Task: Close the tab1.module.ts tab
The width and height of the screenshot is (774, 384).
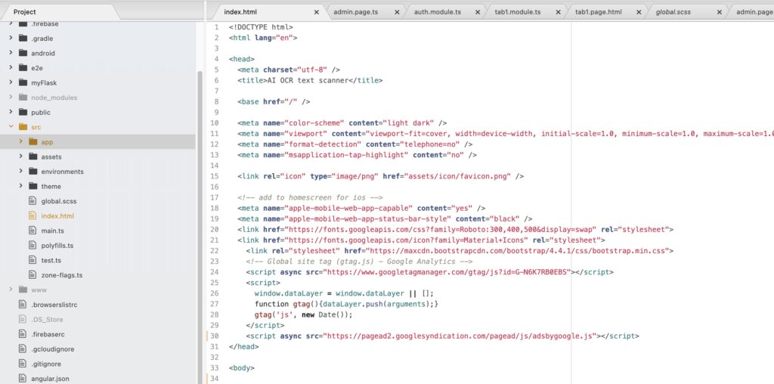Action: (x=558, y=12)
